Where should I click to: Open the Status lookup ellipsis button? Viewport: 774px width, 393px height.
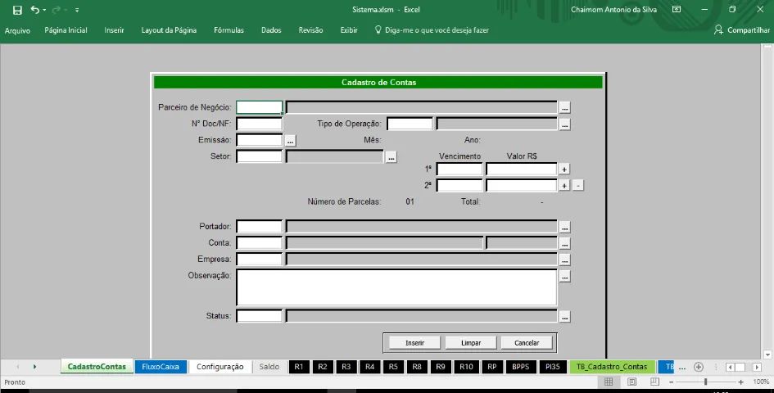(564, 316)
